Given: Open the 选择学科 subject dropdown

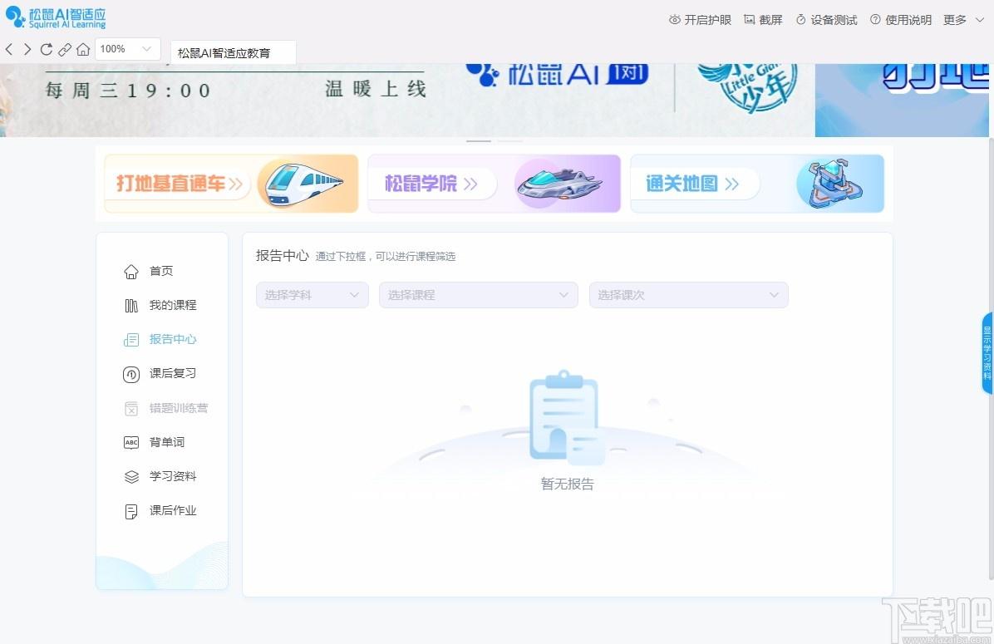Looking at the screenshot, I should click(x=312, y=295).
